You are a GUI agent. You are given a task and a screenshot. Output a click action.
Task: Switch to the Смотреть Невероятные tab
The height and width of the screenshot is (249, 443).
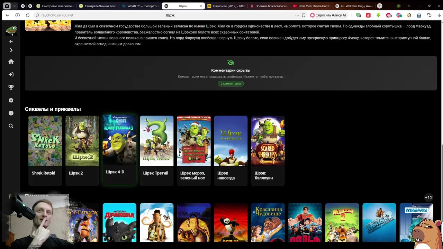click(55, 6)
